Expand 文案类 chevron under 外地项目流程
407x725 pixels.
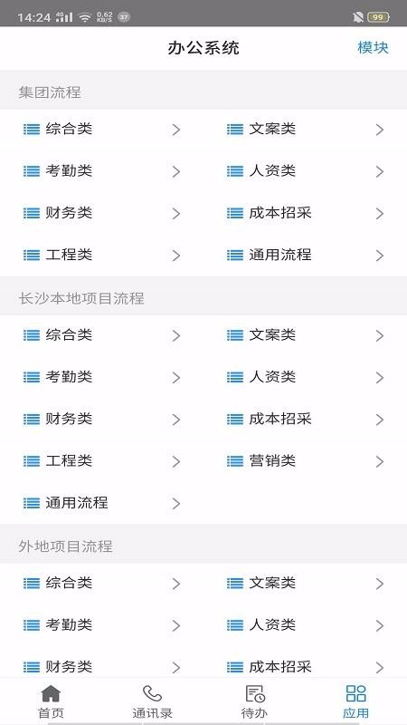[380, 584]
